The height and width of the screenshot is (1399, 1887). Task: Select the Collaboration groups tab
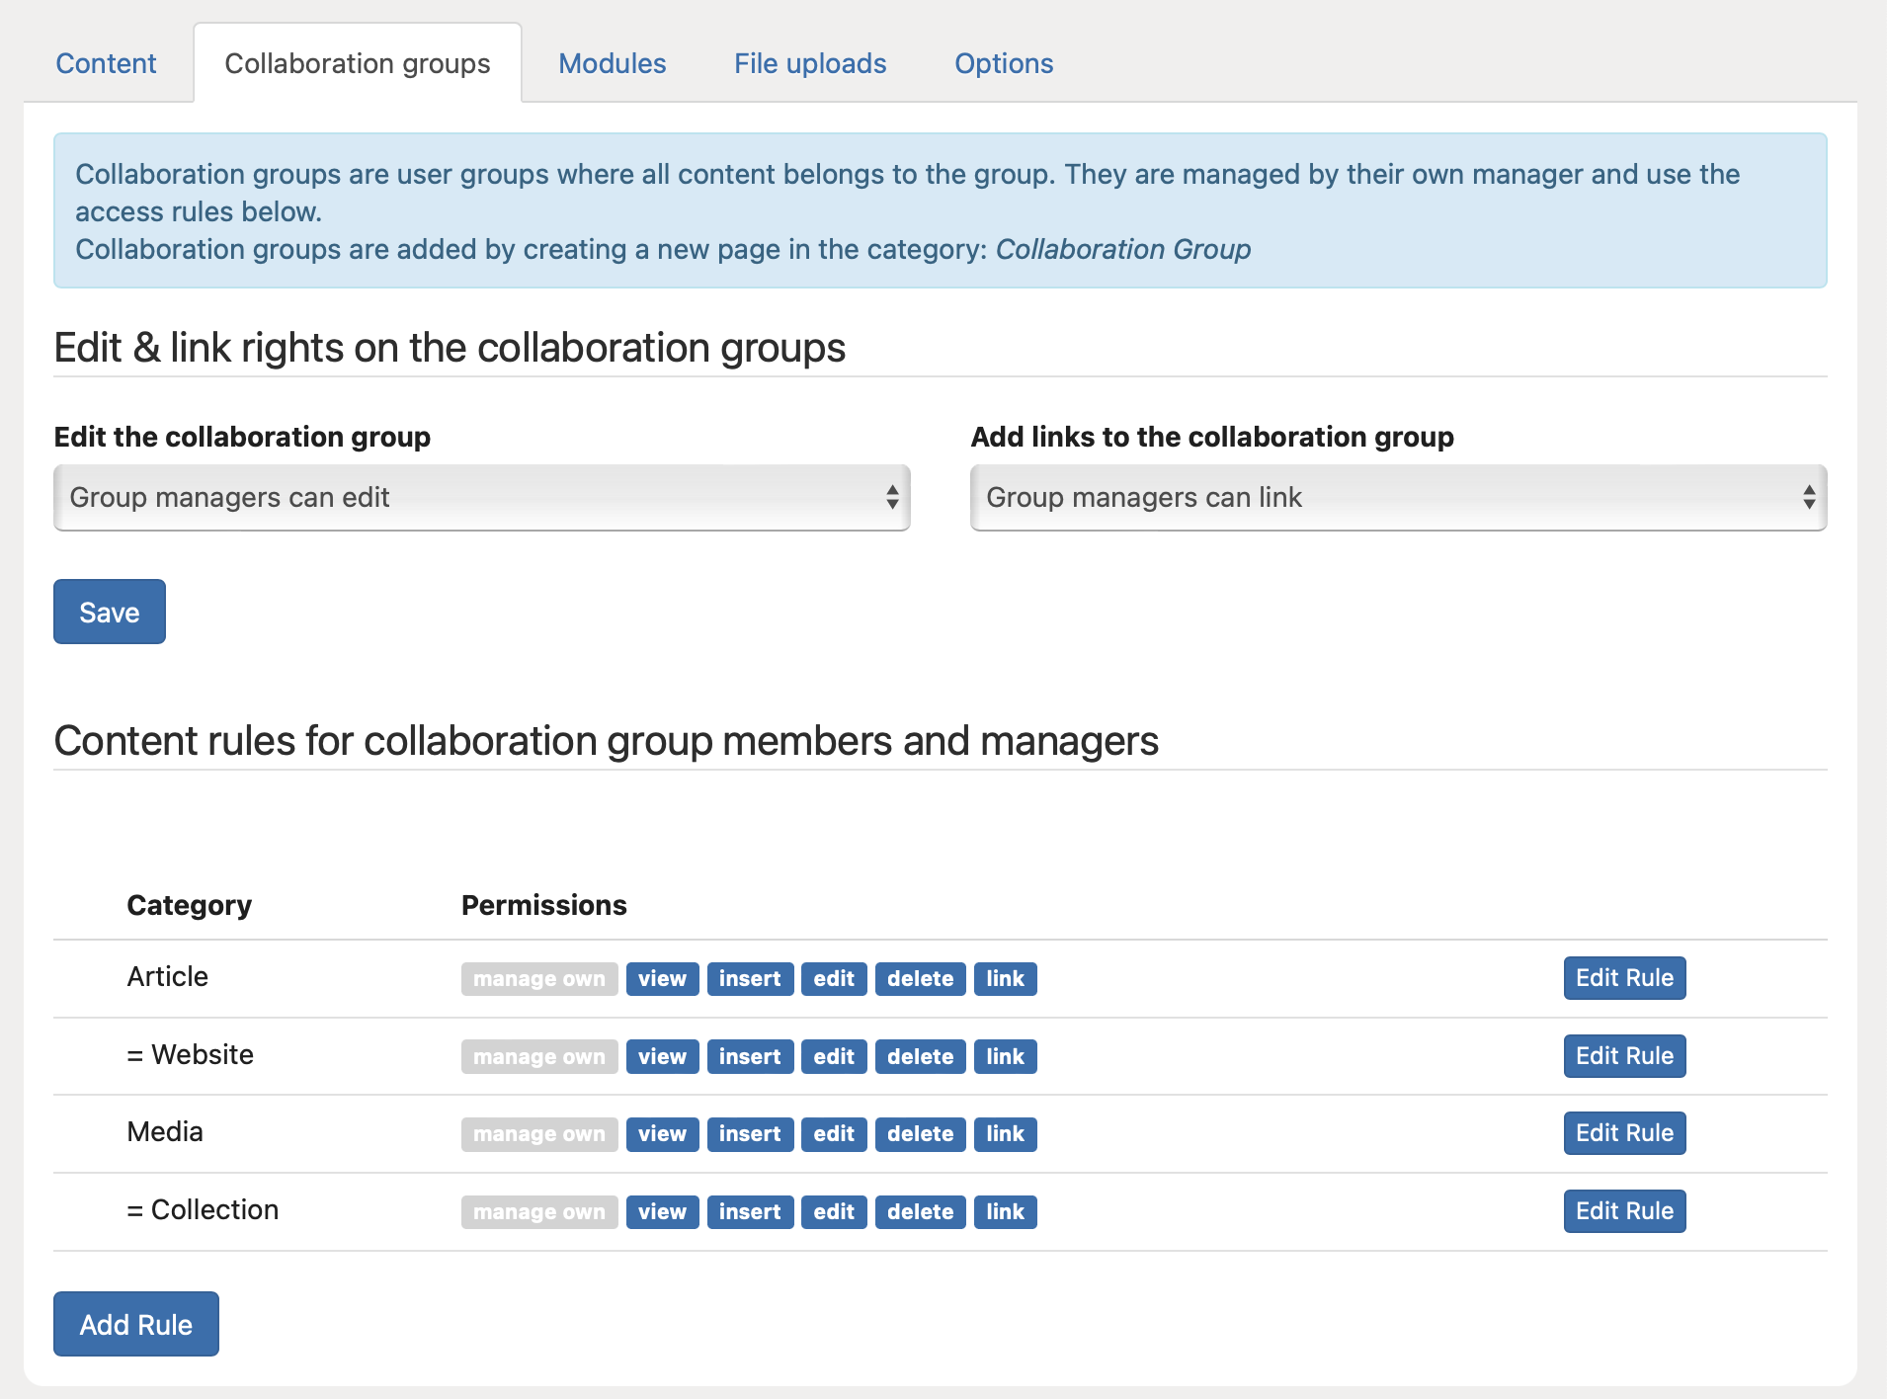[x=357, y=63]
